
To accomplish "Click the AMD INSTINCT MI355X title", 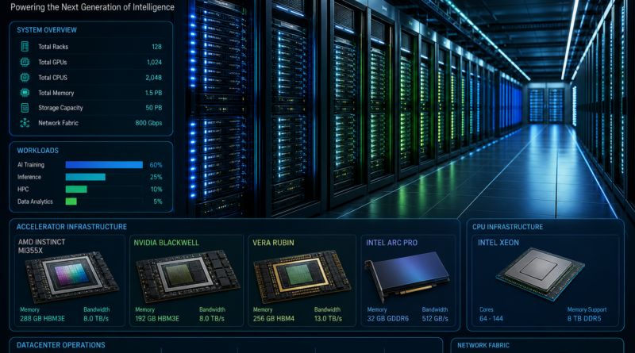I will [41, 246].
